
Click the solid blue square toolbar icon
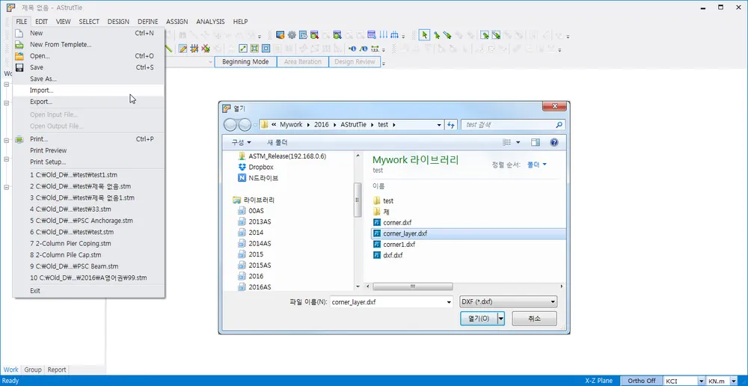pos(266,48)
